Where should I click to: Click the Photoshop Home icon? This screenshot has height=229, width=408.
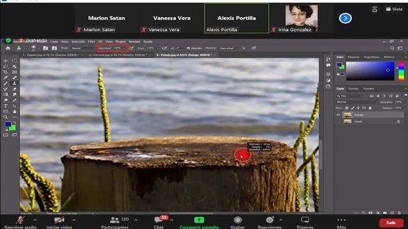pyautogui.click(x=8, y=48)
